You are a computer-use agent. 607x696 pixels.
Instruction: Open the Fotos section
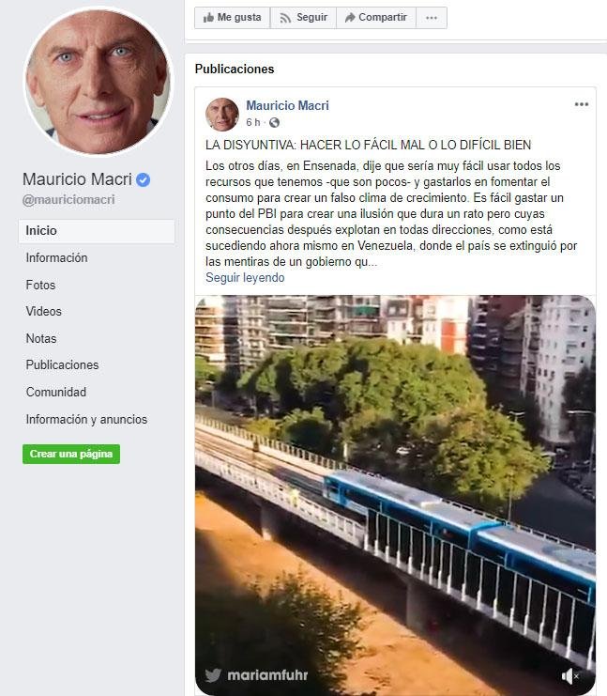coord(40,285)
